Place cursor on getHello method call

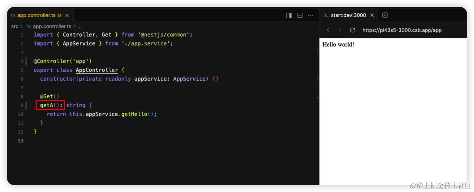134,114
